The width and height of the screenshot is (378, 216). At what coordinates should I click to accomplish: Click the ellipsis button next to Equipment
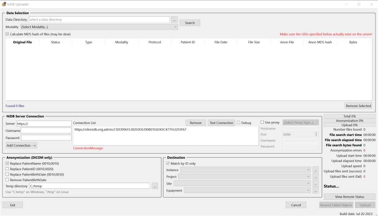316,191
